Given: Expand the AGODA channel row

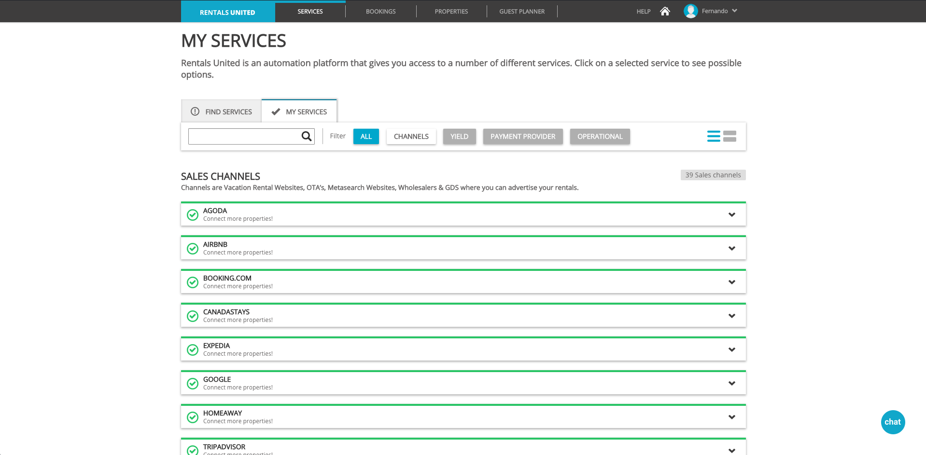Looking at the screenshot, I should (732, 215).
